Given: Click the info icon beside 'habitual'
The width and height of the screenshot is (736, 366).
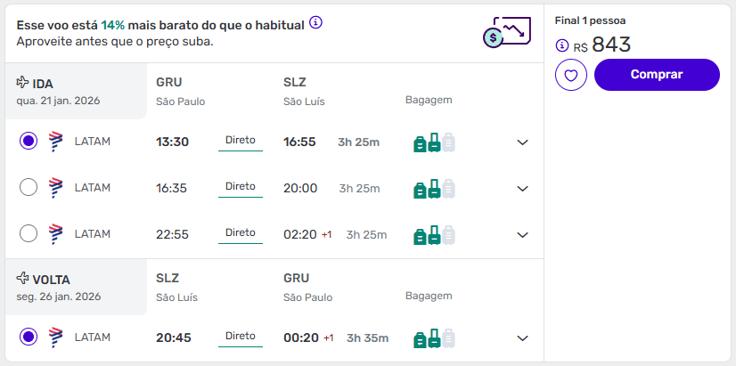Looking at the screenshot, I should 315,22.
